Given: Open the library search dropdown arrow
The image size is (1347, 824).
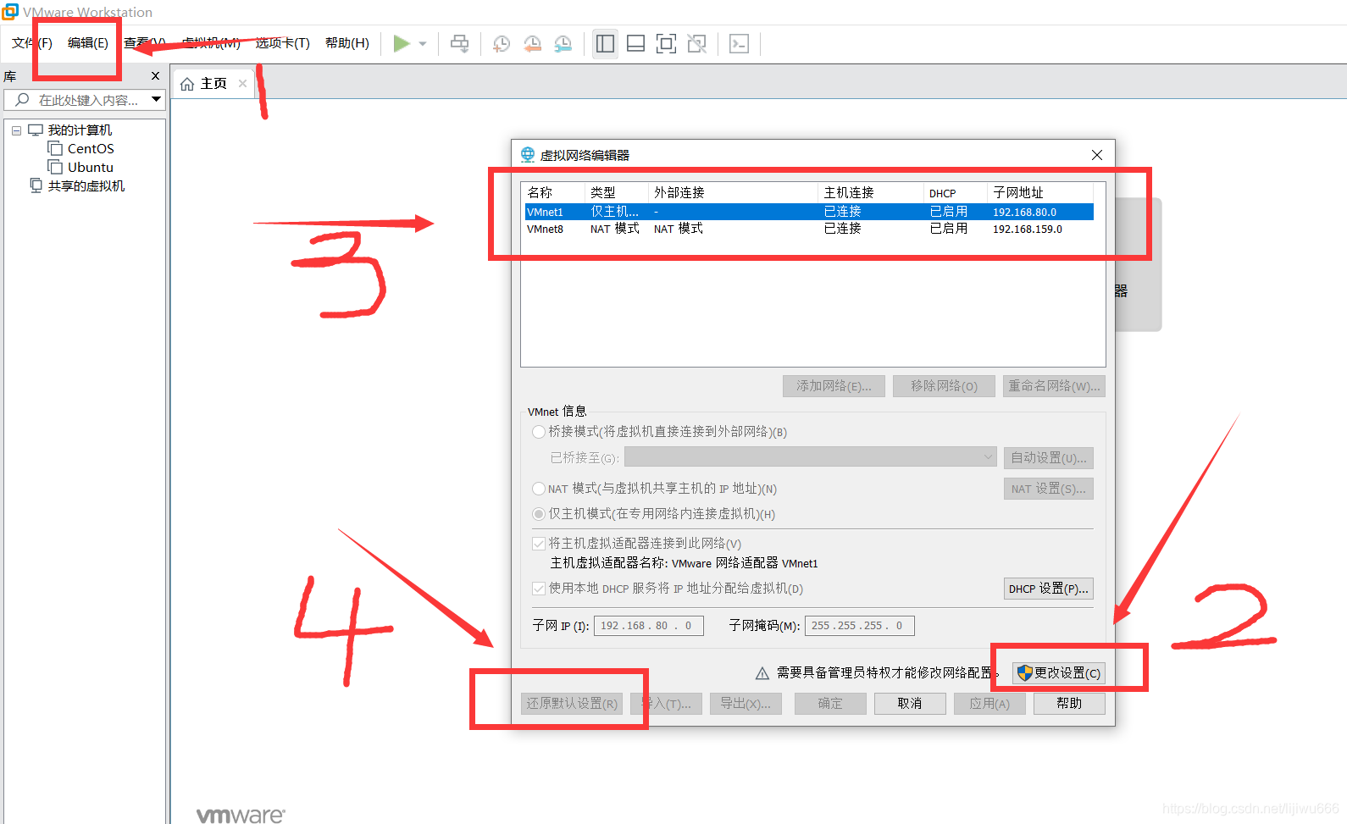Looking at the screenshot, I should [x=157, y=100].
